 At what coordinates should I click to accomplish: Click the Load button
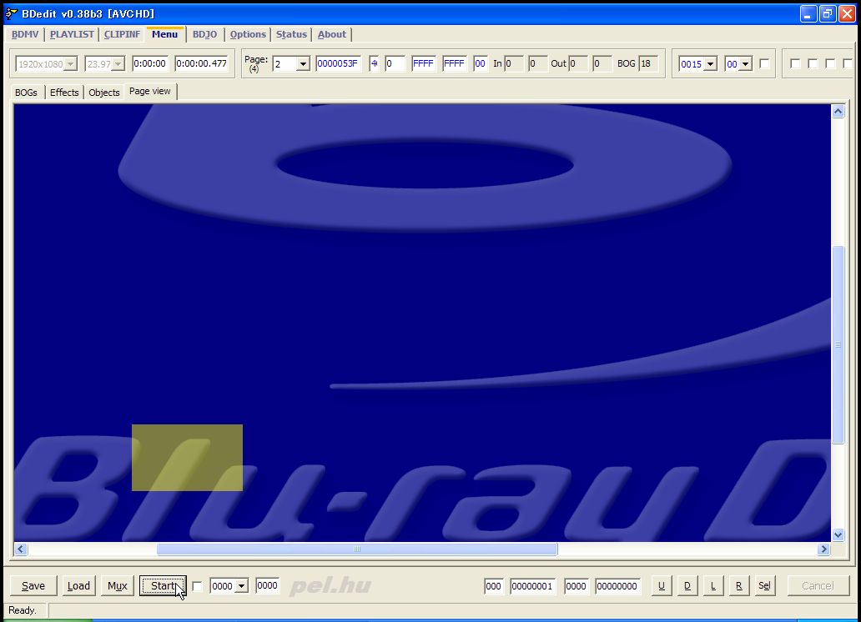pyautogui.click(x=78, y=586)
